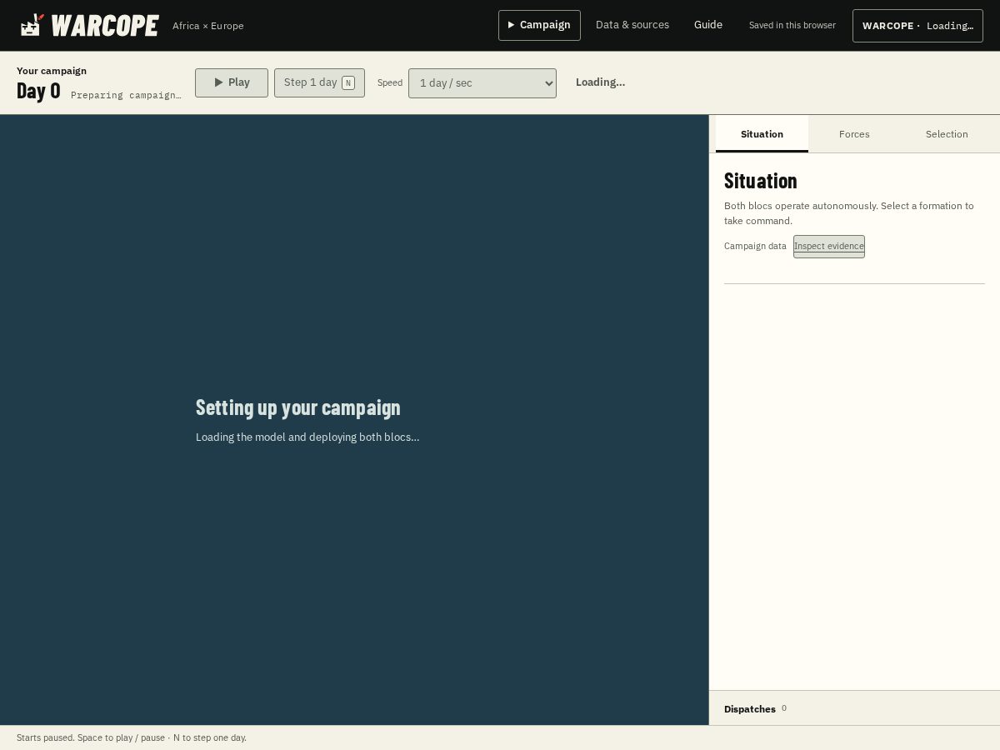Click the WARCOPE Loading status button

917,26
